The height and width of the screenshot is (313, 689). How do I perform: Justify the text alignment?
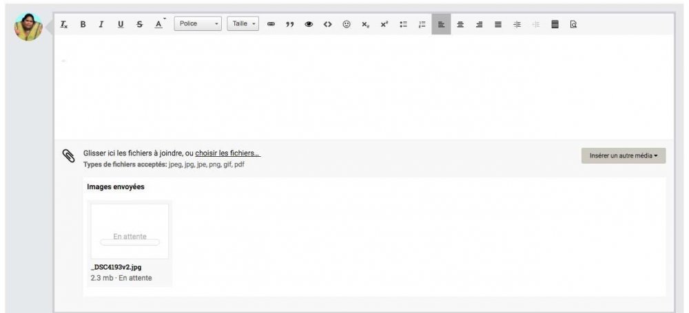pos(498,25)
